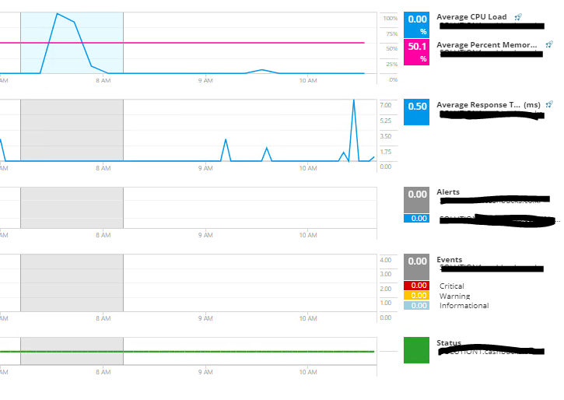The height and width of the screenshot is (400, 564).
Task: Click the green Status indicator square
Action: click(x=416, y=350)
